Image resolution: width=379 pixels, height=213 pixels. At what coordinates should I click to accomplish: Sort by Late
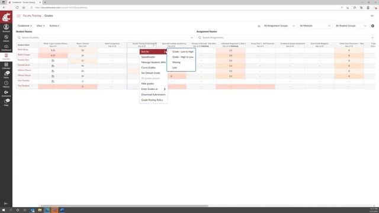(181, 67)
